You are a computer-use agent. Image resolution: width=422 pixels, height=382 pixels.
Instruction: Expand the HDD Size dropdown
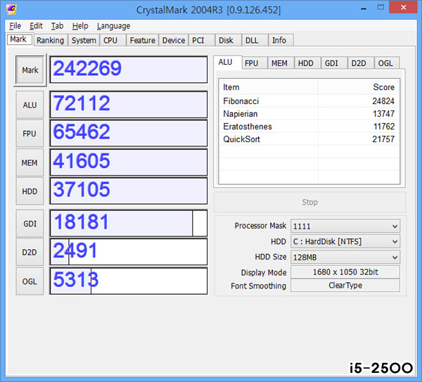pos(345,257)
